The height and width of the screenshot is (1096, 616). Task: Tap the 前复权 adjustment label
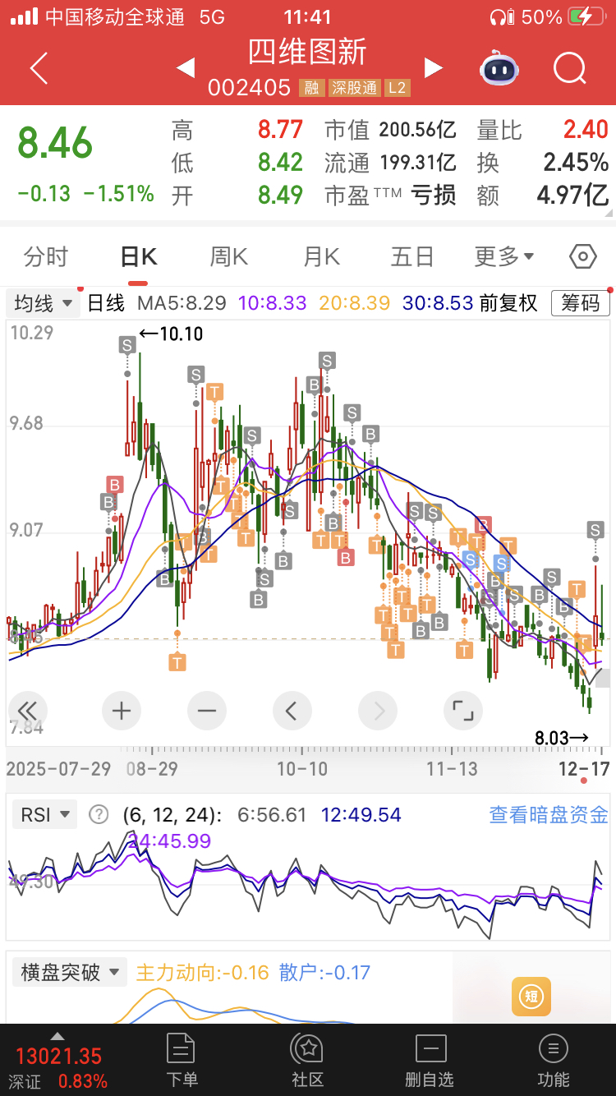pos(508,303)
